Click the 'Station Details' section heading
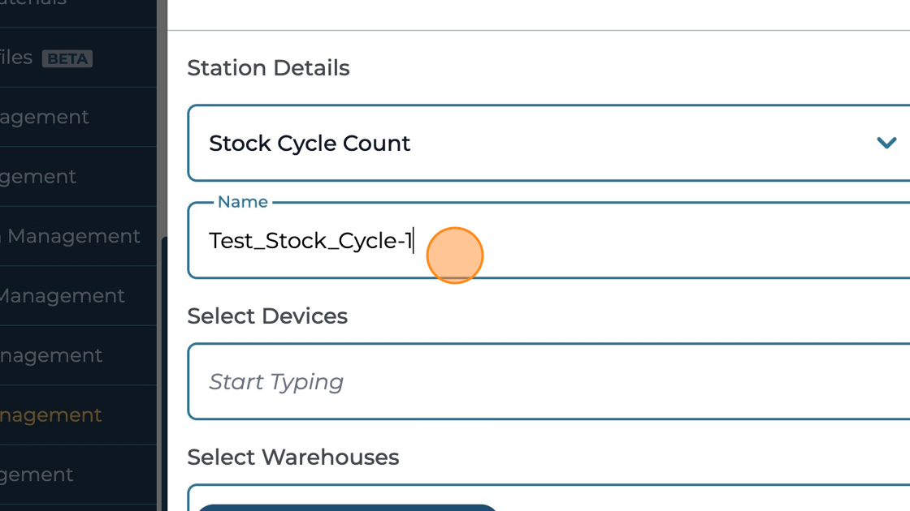Screen dimensions: 910x511 point(268,68)
